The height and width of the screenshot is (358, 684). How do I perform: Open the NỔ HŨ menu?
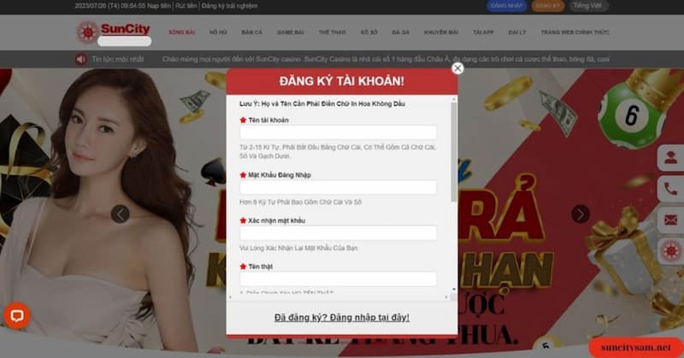coord(218,32)
